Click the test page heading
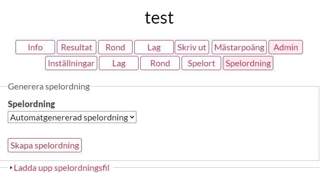Viewport: 321px width, 179px height. coord(159,18)
